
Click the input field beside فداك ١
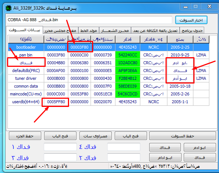coord(61,147)
